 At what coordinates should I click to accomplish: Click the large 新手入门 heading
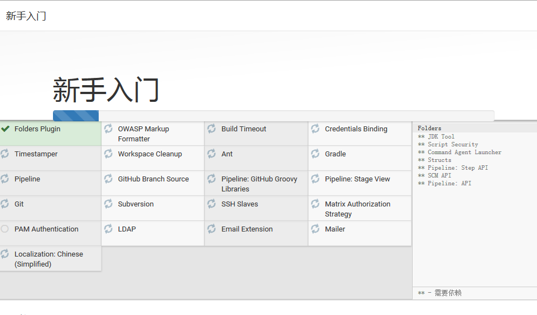[x=106, y=90]
